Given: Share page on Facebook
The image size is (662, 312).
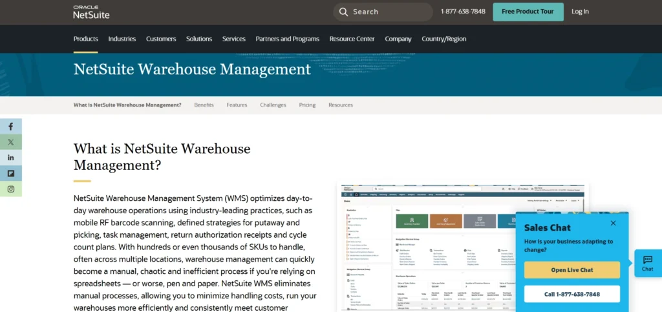Looking at the screenshot, I should pyautogui.click(x=11, y=126).
